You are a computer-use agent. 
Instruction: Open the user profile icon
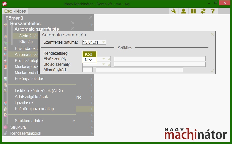click(x=184, y=11)
